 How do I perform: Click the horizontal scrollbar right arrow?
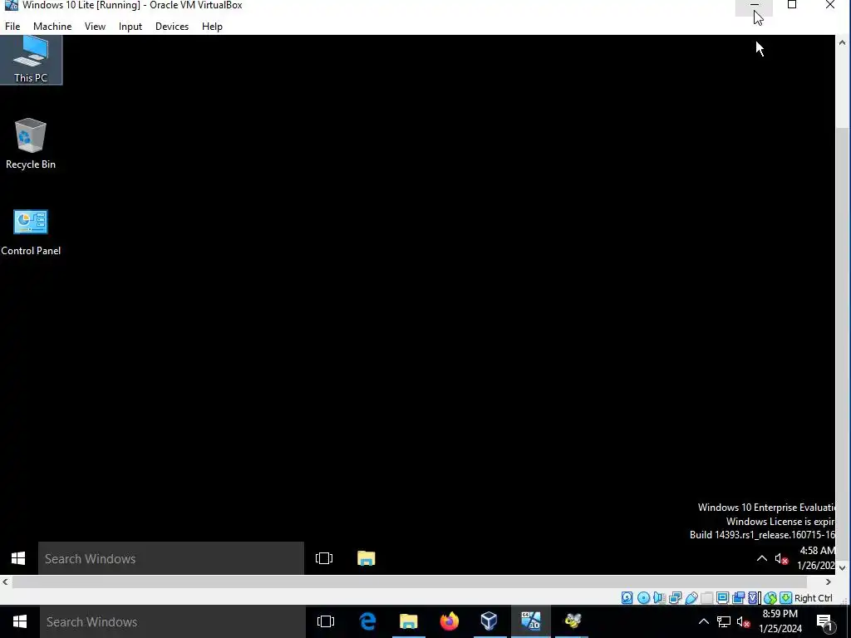[829, 582]
